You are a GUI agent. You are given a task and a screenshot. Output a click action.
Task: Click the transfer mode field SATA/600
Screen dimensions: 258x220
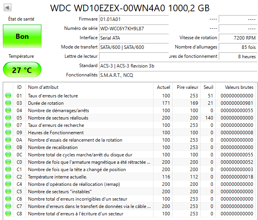[x=134, y=47]
